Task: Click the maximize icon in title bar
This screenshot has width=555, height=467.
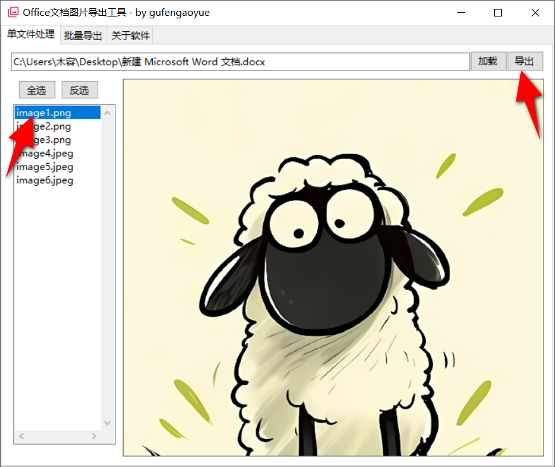Action: [x=497, y=13]
